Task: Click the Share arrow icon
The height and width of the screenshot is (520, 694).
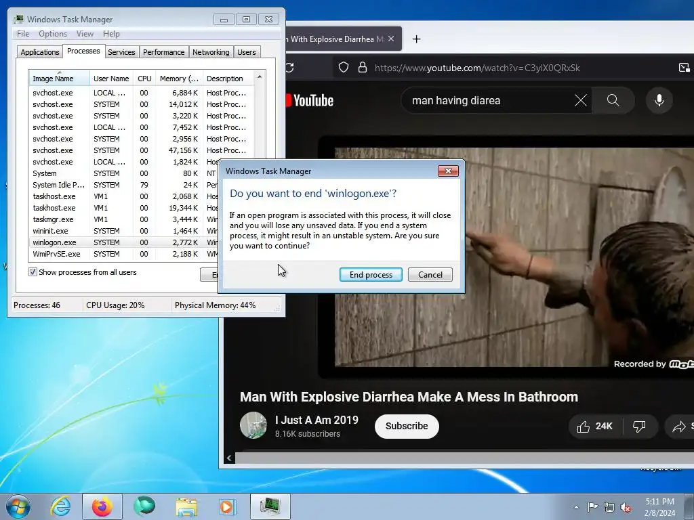Action: point(678,427)
